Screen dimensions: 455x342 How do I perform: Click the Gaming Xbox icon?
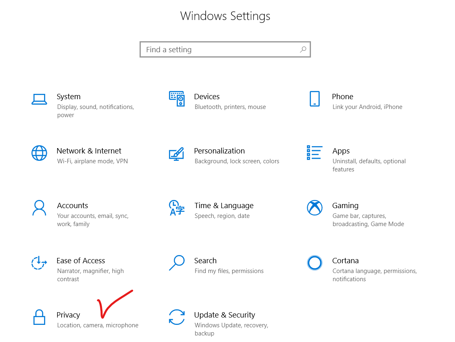315,208
